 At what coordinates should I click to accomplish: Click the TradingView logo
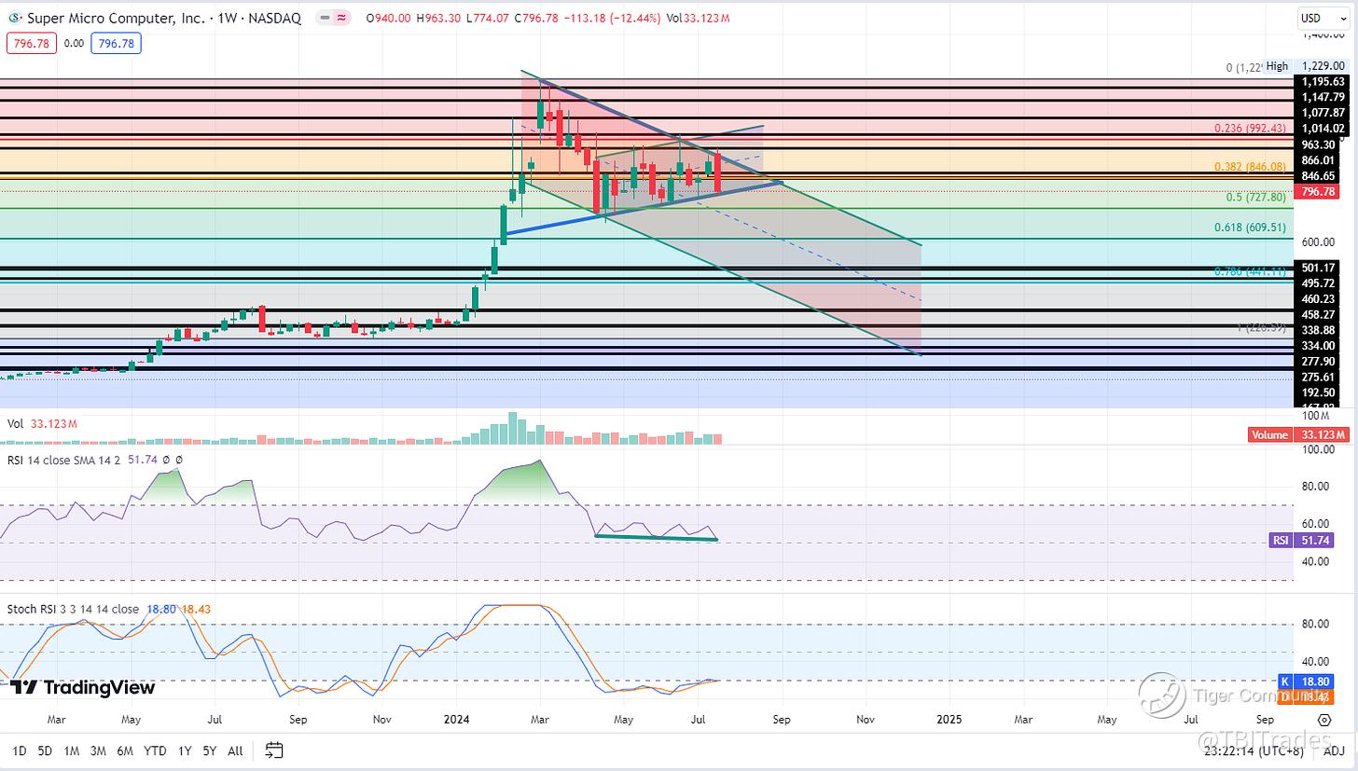pos(83,687)
